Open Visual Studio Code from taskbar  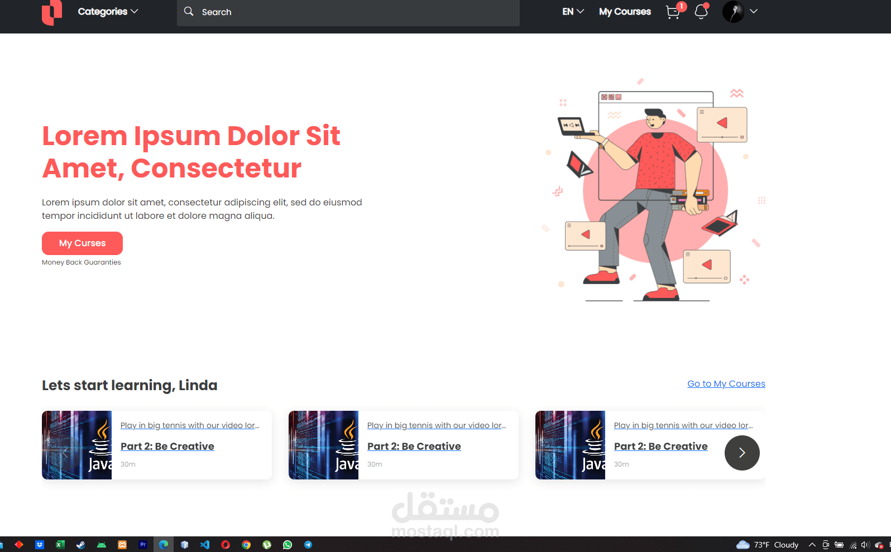point(205,545)
